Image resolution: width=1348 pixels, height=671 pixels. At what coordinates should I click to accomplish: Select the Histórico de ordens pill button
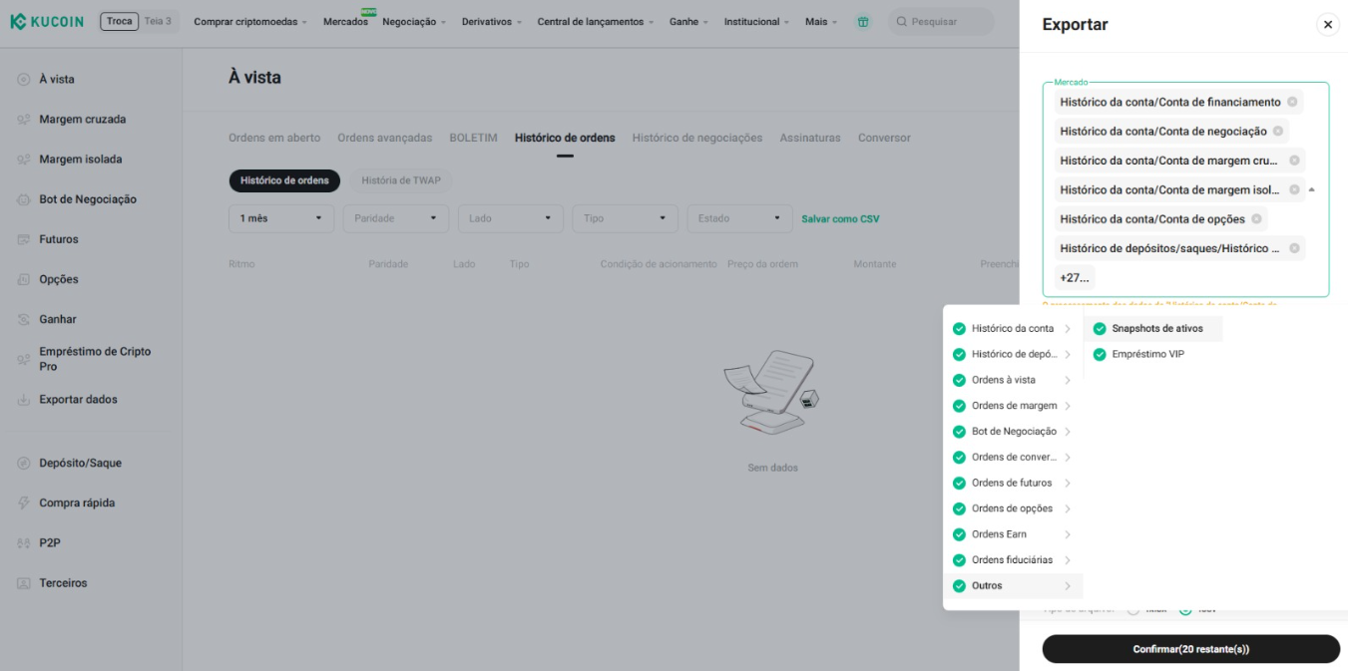coord(284,180)
